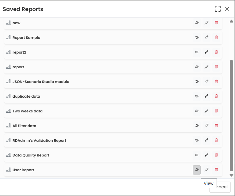Select the 'RDAdmin's Validation Report' row text
The width and height of the screenshot is (235, 196).
point(40,140)
